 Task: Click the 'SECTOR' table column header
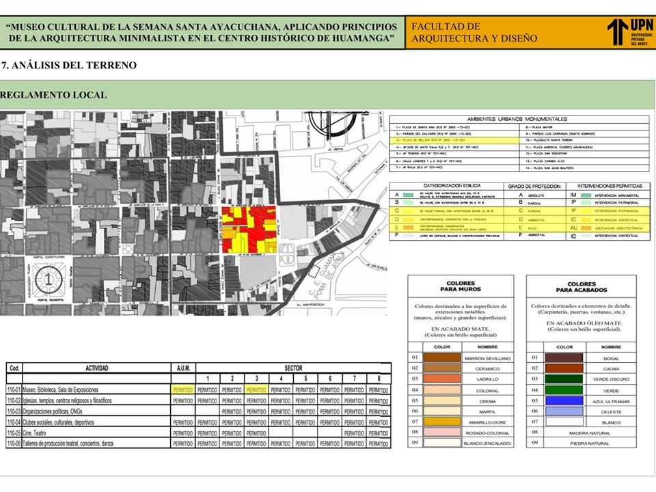(x=293, y=368)
